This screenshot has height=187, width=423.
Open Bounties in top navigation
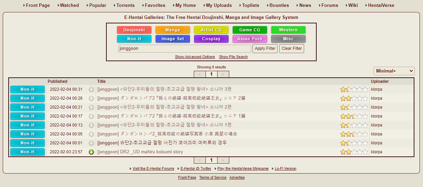click(279, 5)
